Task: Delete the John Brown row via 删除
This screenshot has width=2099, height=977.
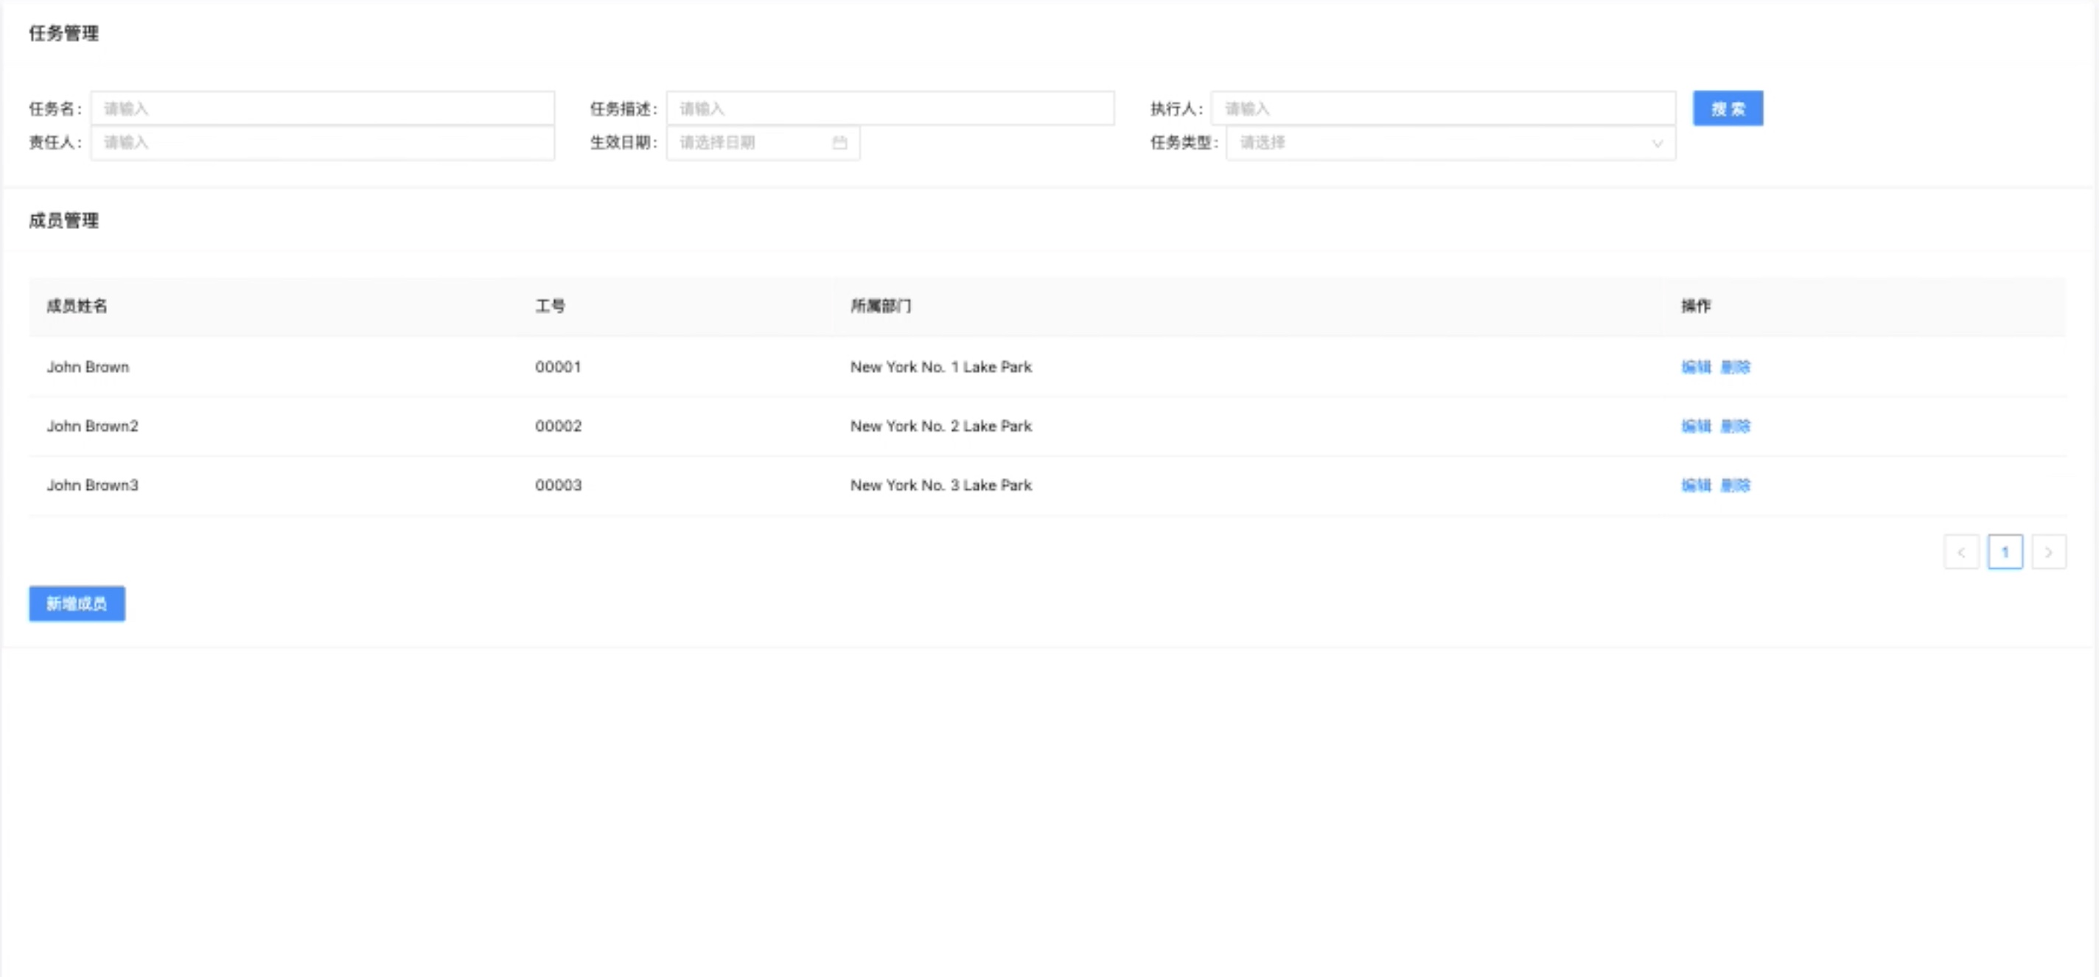Action: 1735,368
